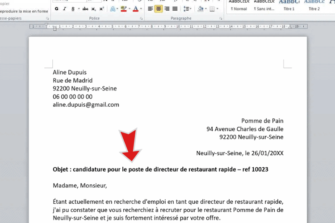Toggle underline formatting (S button)
335x223 pixels.
coord(73,9)
